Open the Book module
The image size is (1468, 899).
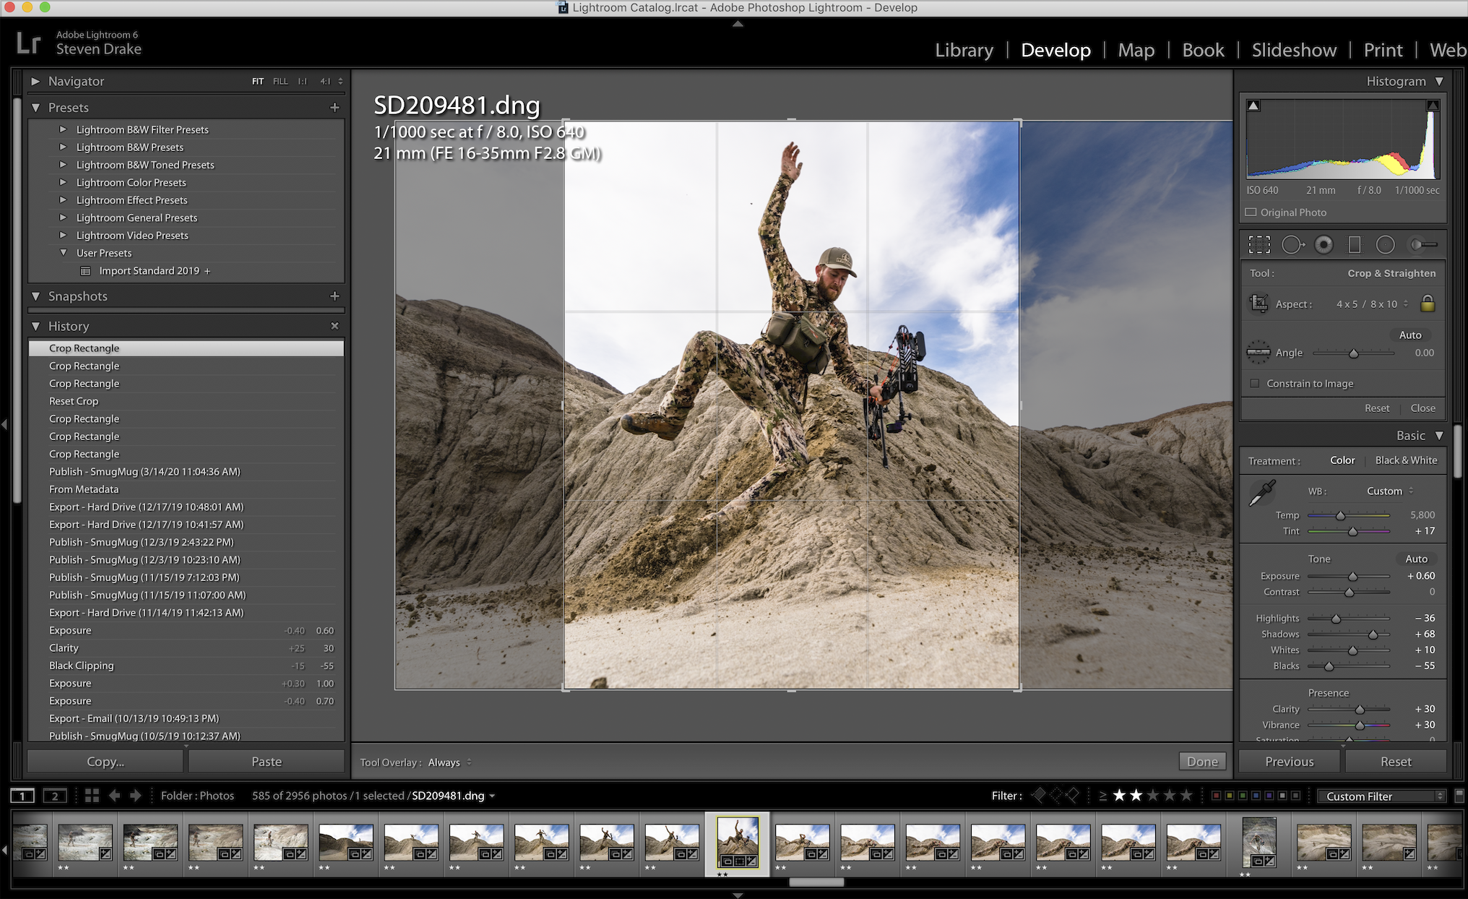pyautogui.click(x=1203, y=50)
